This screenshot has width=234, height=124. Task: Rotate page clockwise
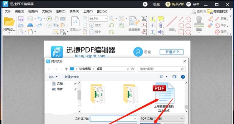point(111,32)
